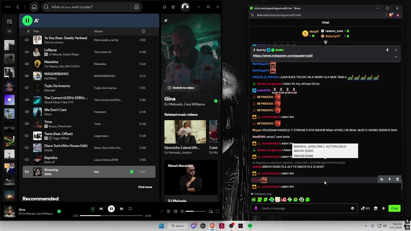This screenshot has width=411, height=231.
Task: Open DJ Malvado About the artist card
Action: click(191, 181)
